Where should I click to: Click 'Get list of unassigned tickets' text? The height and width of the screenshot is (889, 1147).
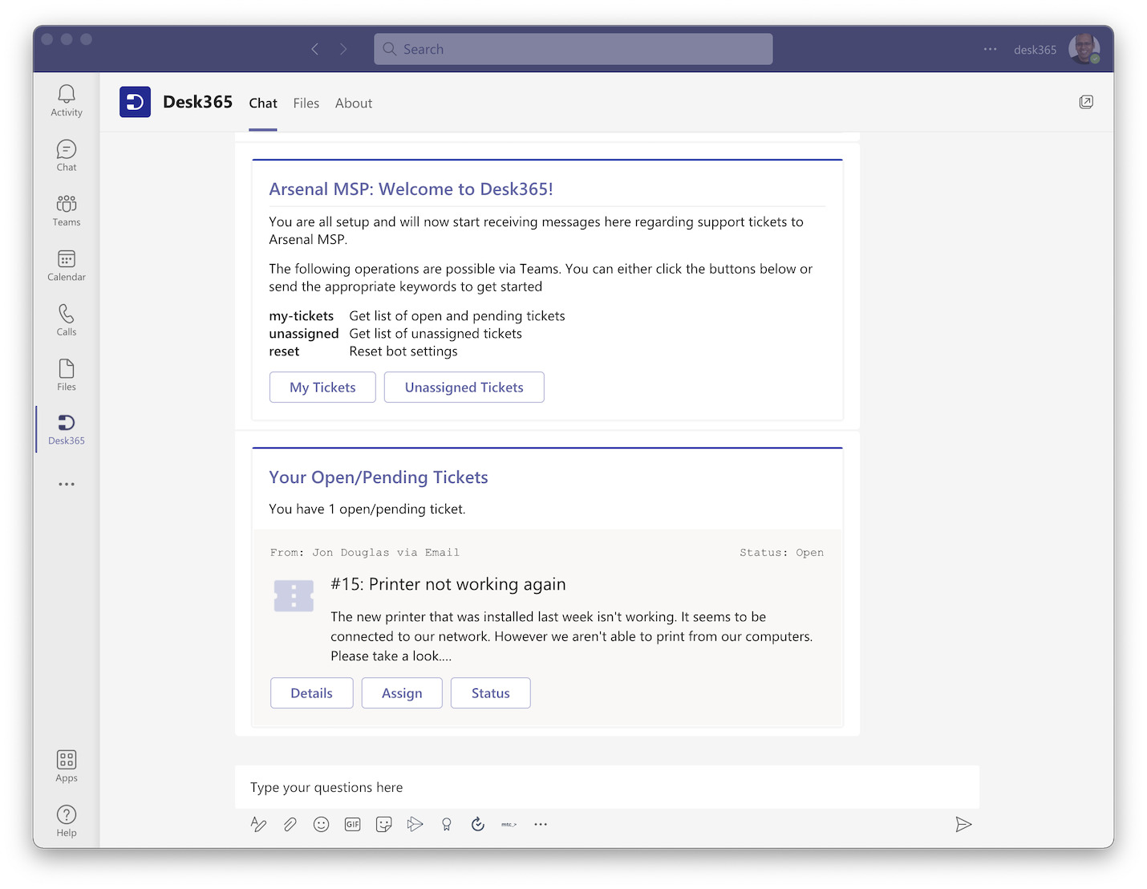tap(436, 334)
